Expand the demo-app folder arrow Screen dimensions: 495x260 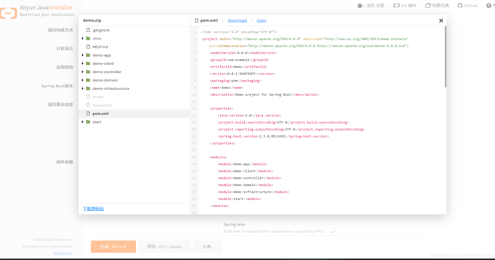tap(82, 55)
